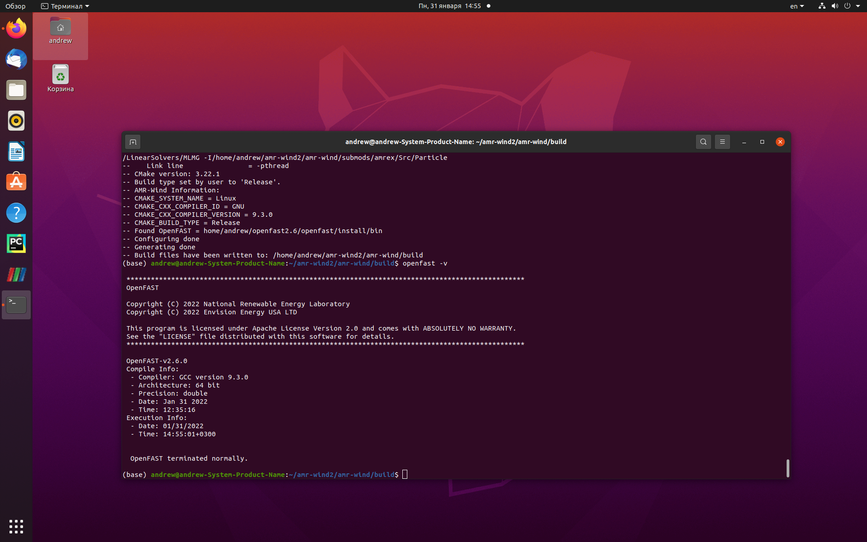Open a new terminal tab
The image size is (867, 542).
(x=133, y=141)
